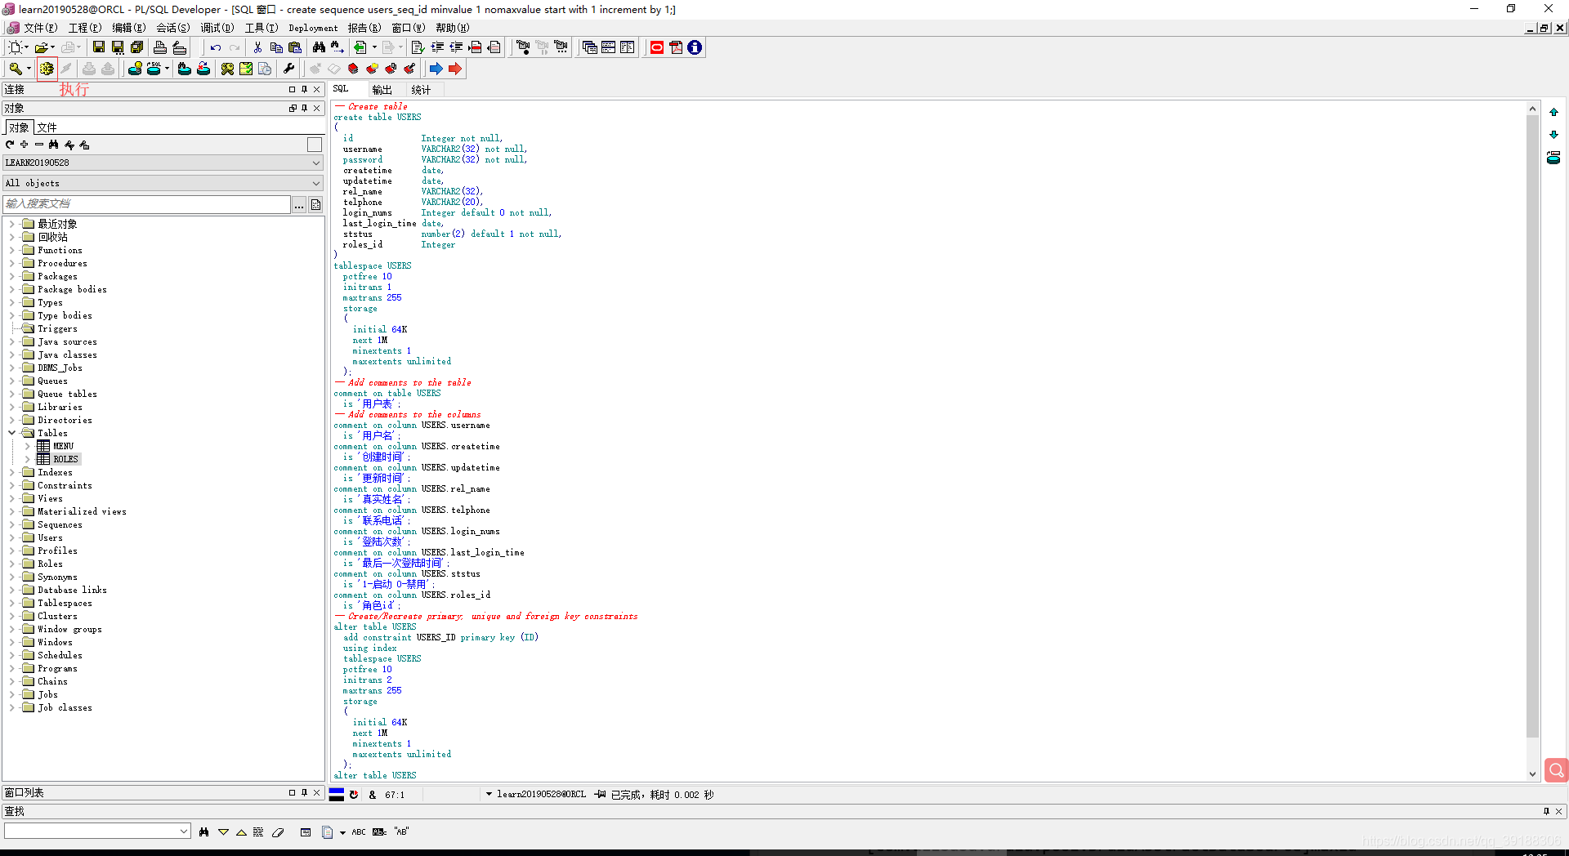Toggle case sensitive search option
The height and width of the screenshot is (856, 1569).
(x=379, y=831)
